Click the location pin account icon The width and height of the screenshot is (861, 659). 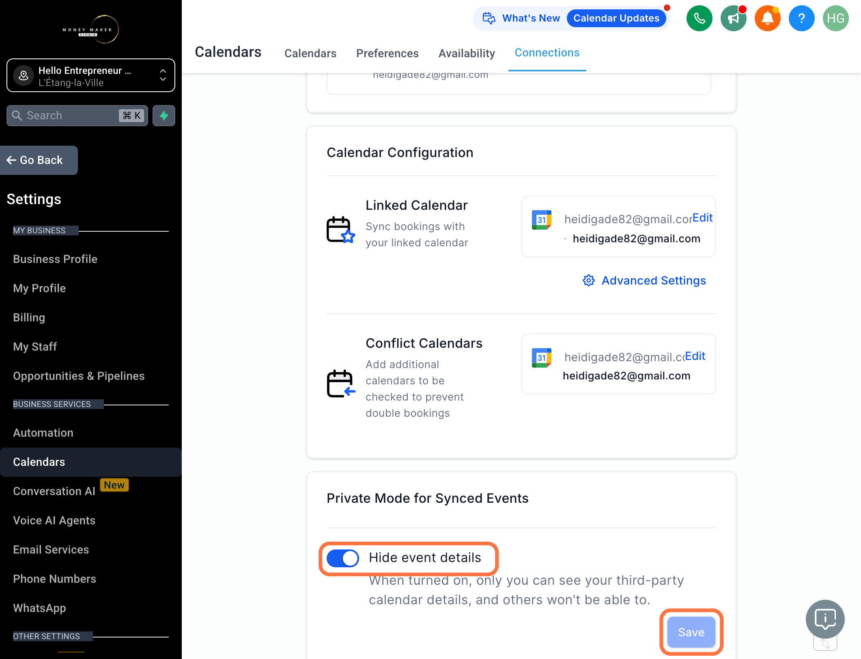(24, 75)
